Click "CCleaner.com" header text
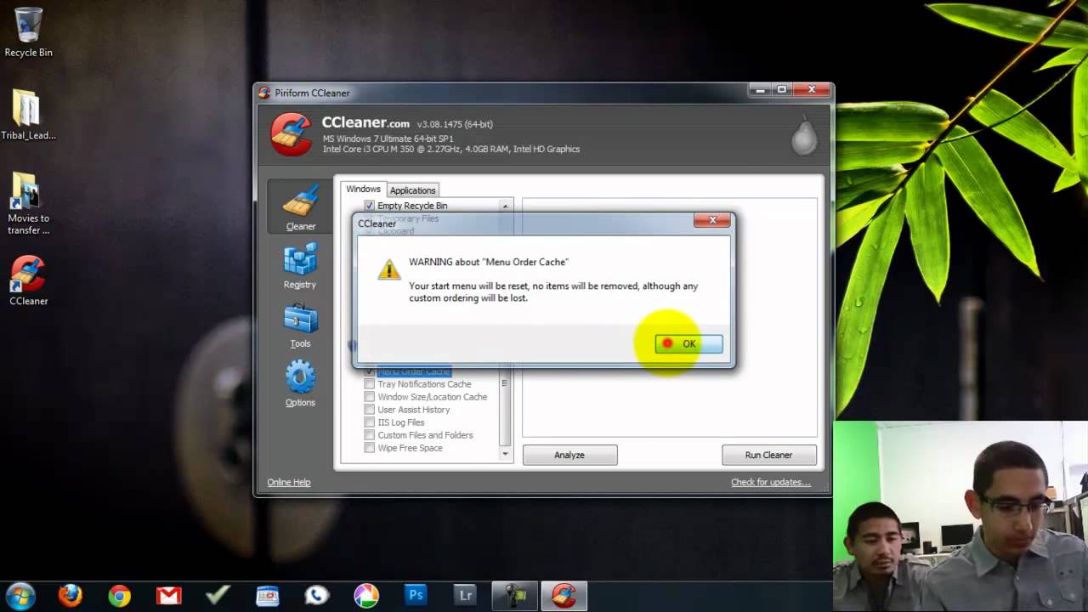This screenshot has height=612, width=1088. coord(365,123)
